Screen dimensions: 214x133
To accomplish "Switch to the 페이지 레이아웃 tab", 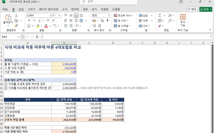I will tap(49, 9).
